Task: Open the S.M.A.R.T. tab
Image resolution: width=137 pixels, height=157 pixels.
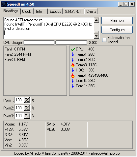Action: 73,11
